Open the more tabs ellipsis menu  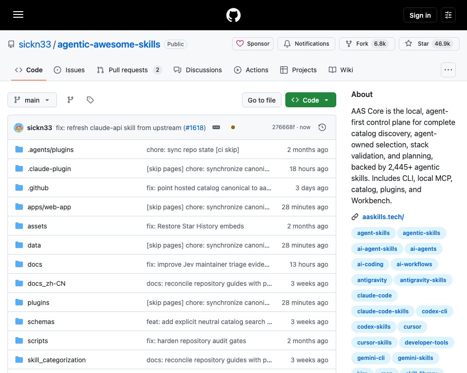pyautogui.click(x=448, y=70)
